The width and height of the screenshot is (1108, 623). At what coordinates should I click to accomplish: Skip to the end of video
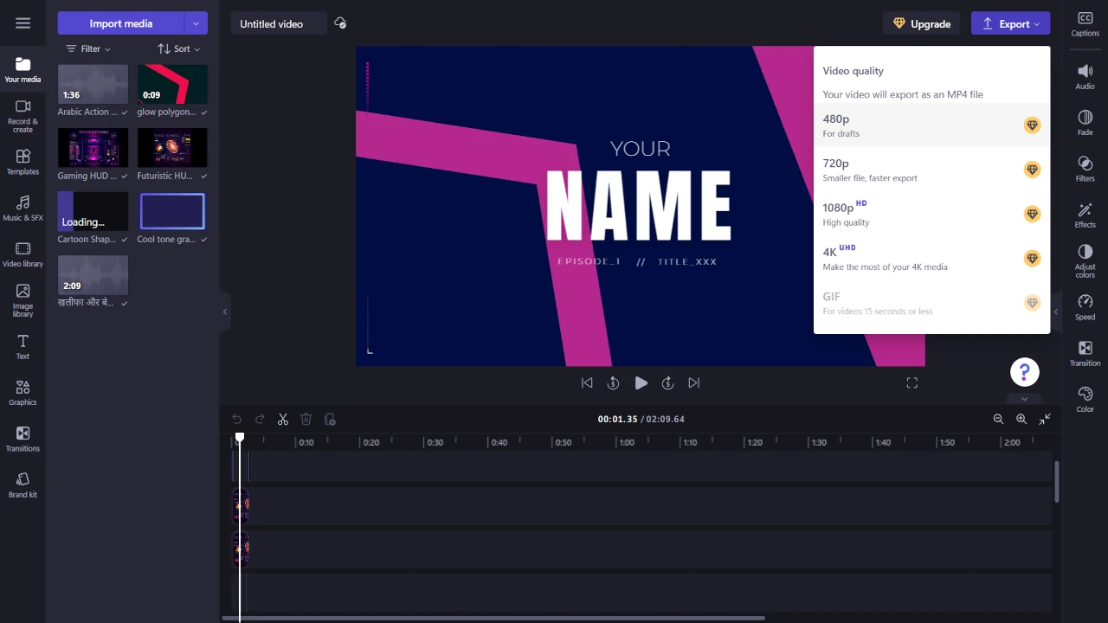[693, 382]
